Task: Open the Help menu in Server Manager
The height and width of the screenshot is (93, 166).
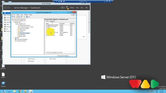Action: click(x=86, y=8)
